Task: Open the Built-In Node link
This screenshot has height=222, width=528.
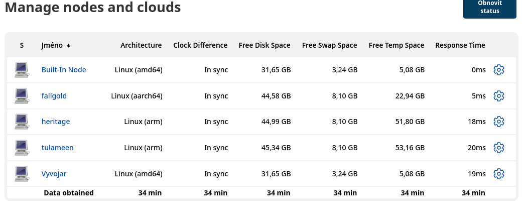Action: (x=64, y=70)
